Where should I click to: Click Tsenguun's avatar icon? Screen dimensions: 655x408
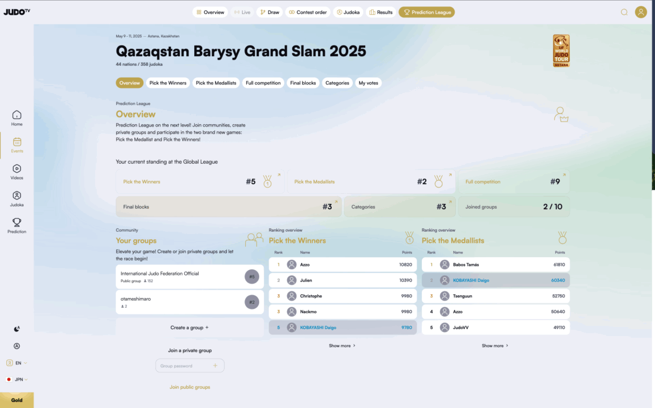[444, 296]
